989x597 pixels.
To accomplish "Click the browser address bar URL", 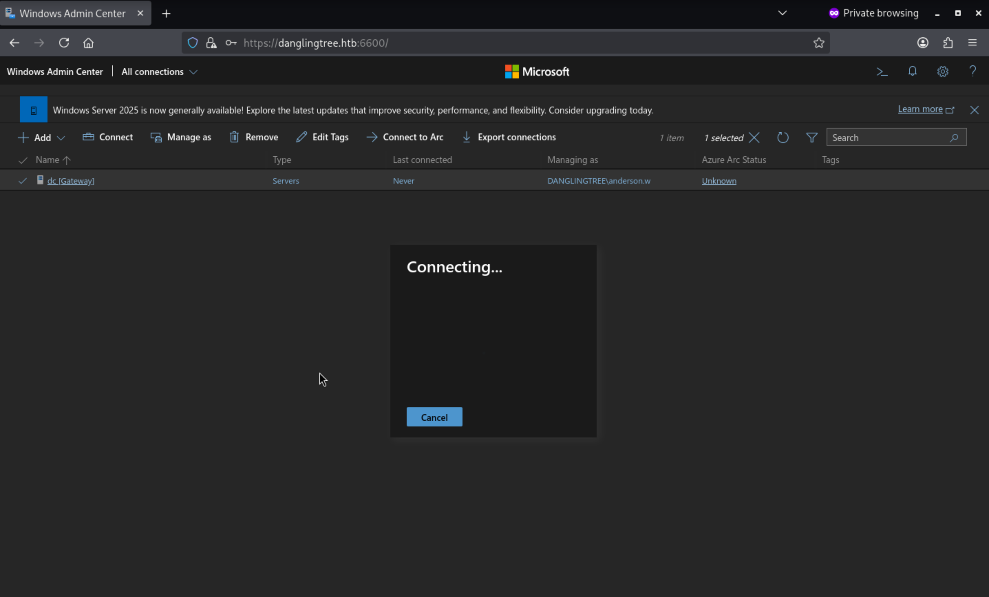I will click(316, 43).
